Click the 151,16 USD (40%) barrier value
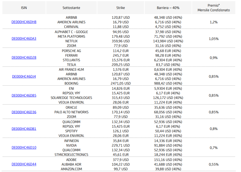 coord(168,160)
